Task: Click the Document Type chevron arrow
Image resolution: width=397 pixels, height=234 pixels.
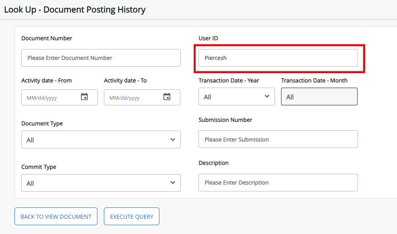Action: (x=173, y=140)
